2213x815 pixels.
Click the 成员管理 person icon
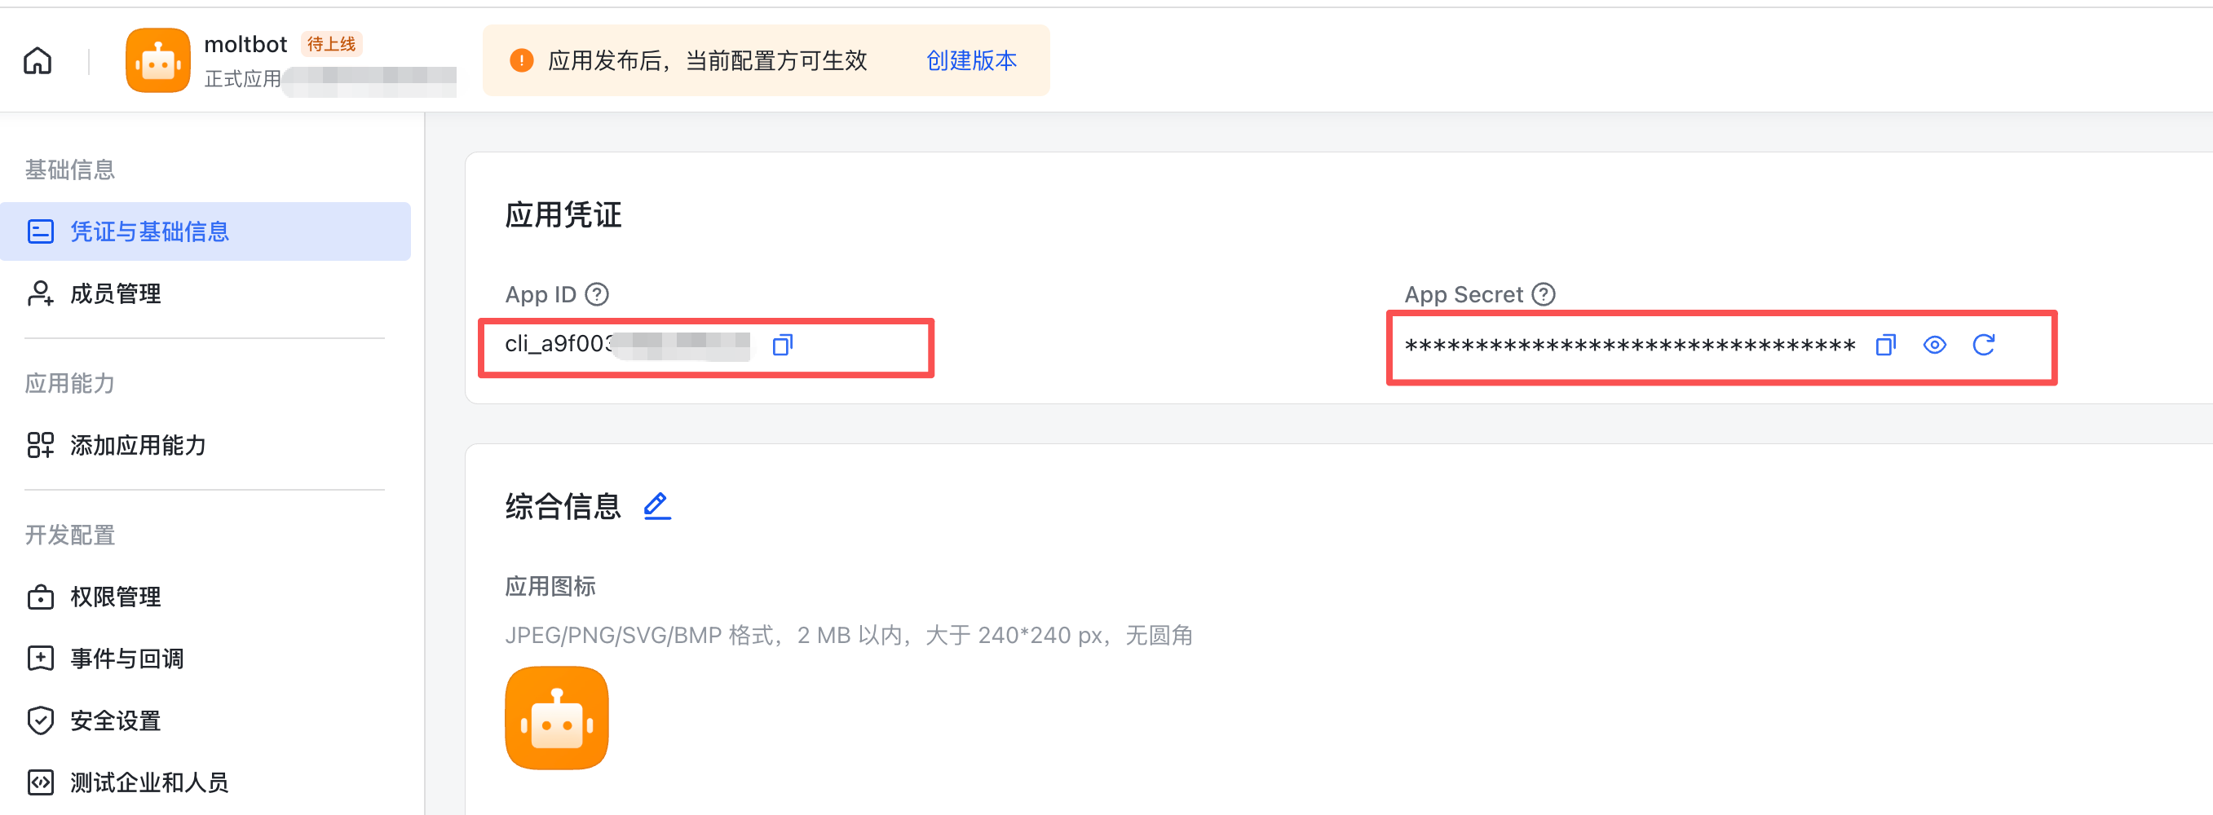(41, 293)
